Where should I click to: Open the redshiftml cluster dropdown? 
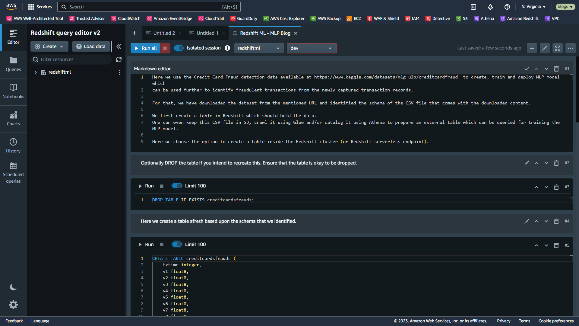[259, 48]
